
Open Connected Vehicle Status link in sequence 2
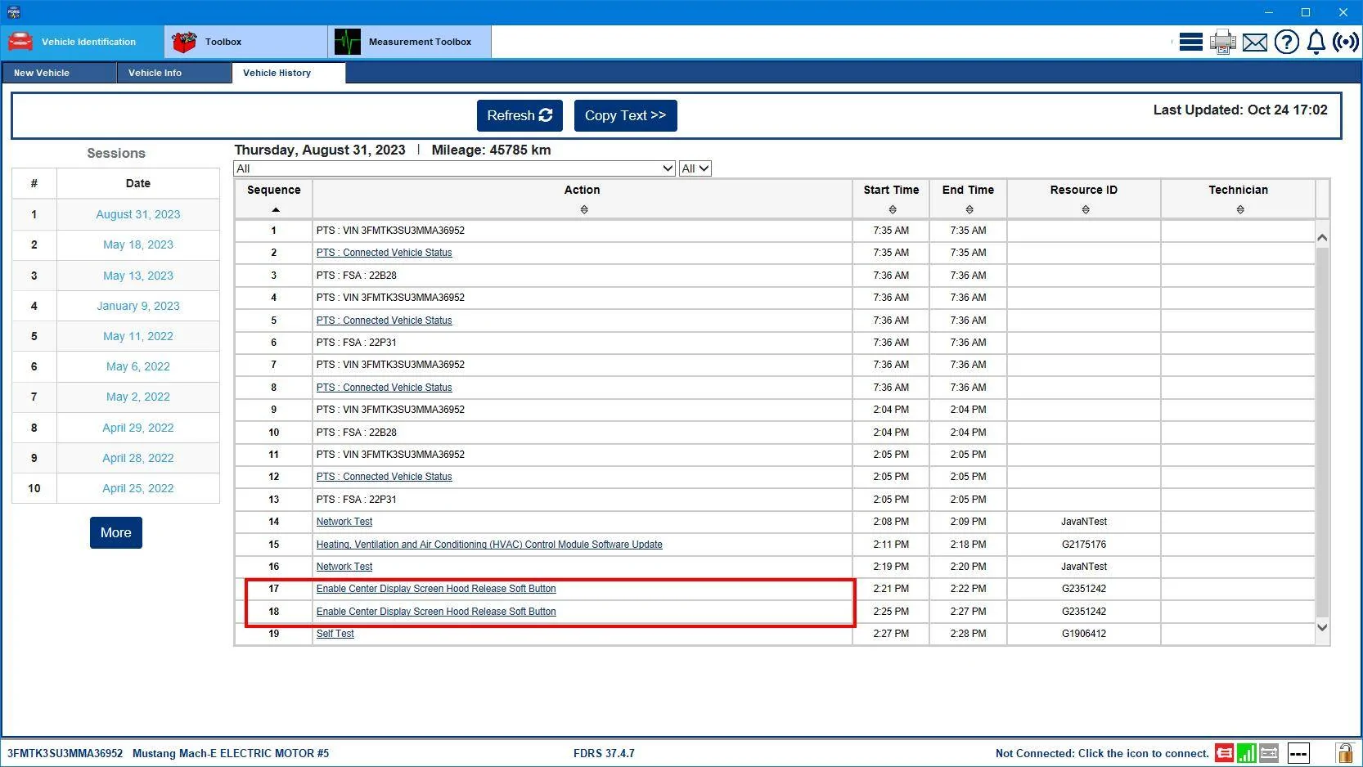pos(385,253)
